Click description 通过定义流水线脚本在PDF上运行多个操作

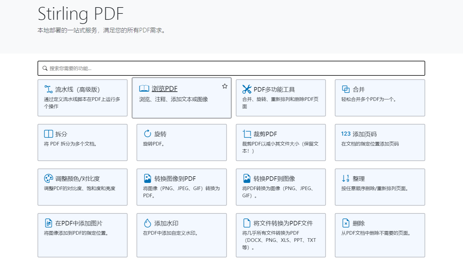click(82, 103)
